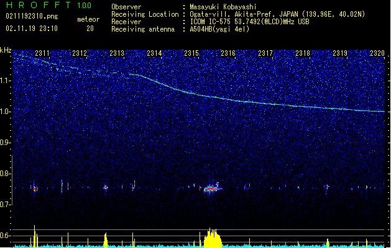Click the receiver text ICOM IC-575
391x248 pixels.
tap(210, 22)
